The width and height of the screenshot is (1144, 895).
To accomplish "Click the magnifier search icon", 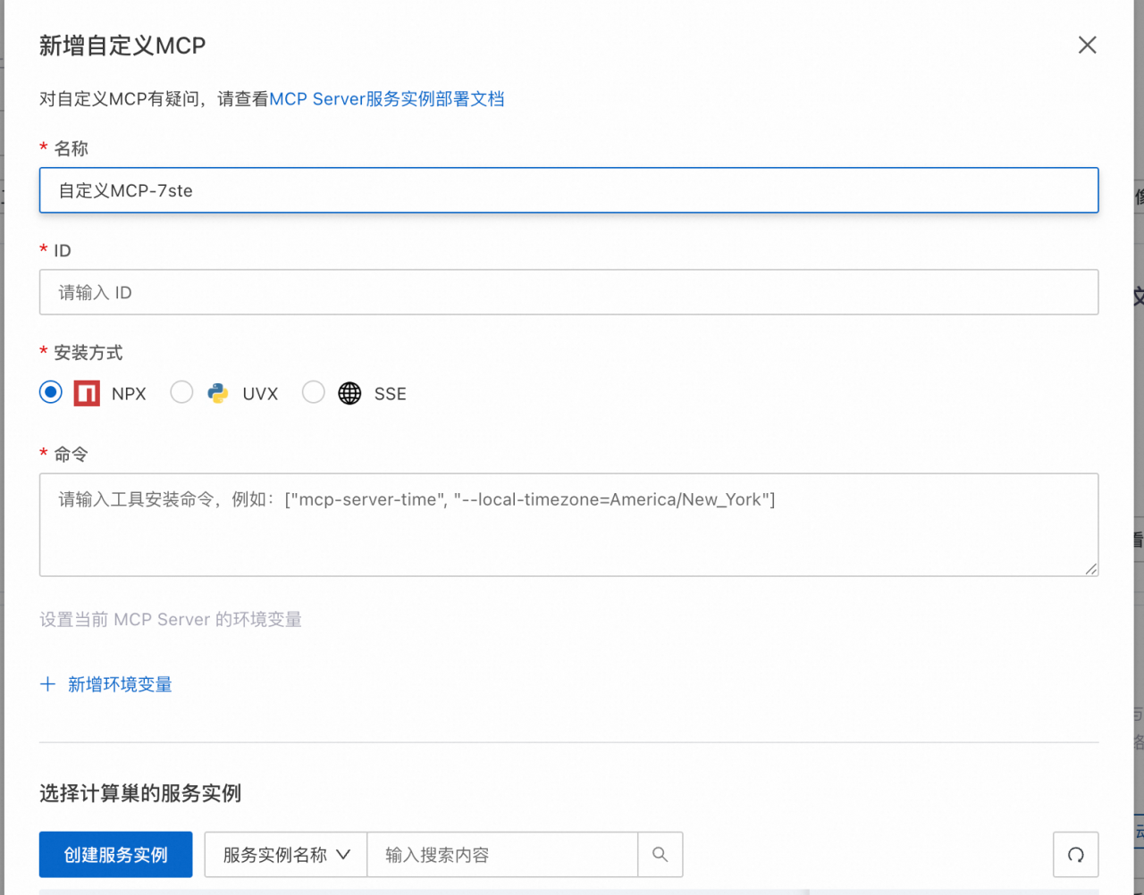I will (660, 855).
